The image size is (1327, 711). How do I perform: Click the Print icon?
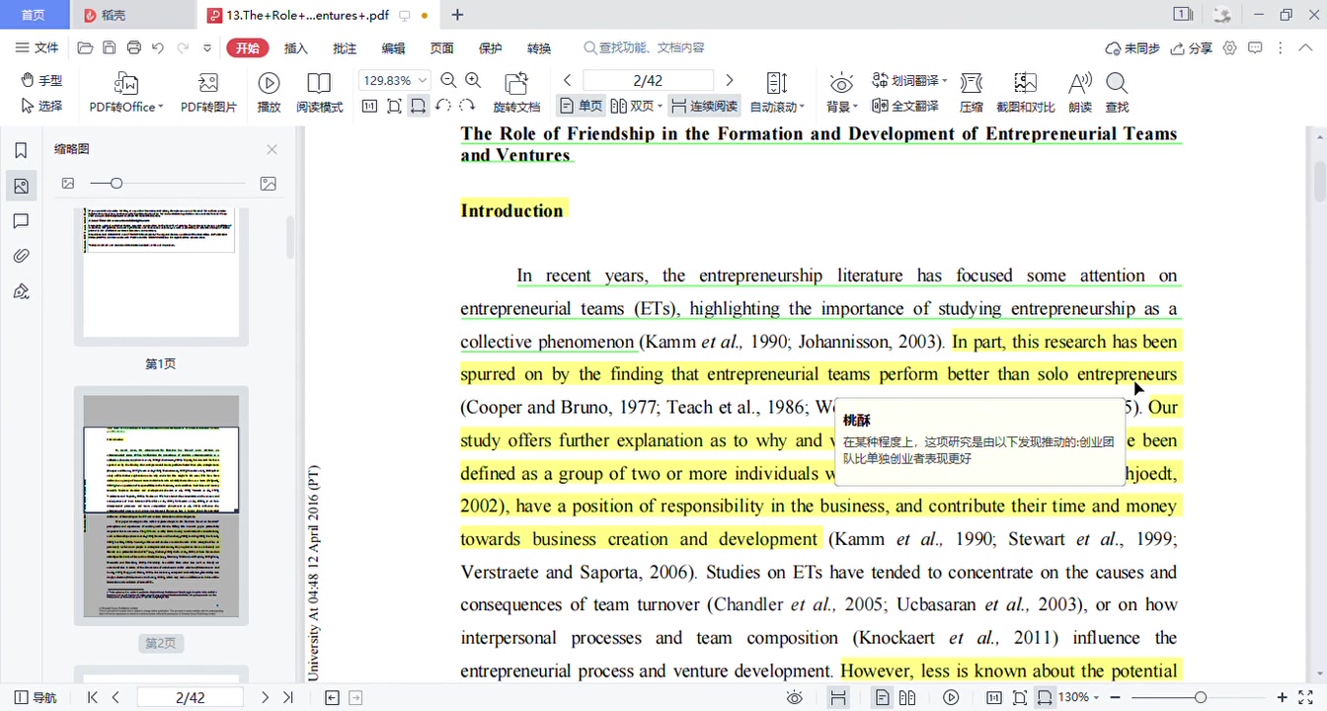[134, 47]
